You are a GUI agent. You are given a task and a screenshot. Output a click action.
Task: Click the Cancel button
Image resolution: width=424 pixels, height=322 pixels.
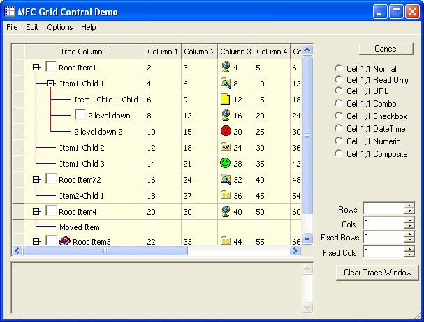coord(386,49)
